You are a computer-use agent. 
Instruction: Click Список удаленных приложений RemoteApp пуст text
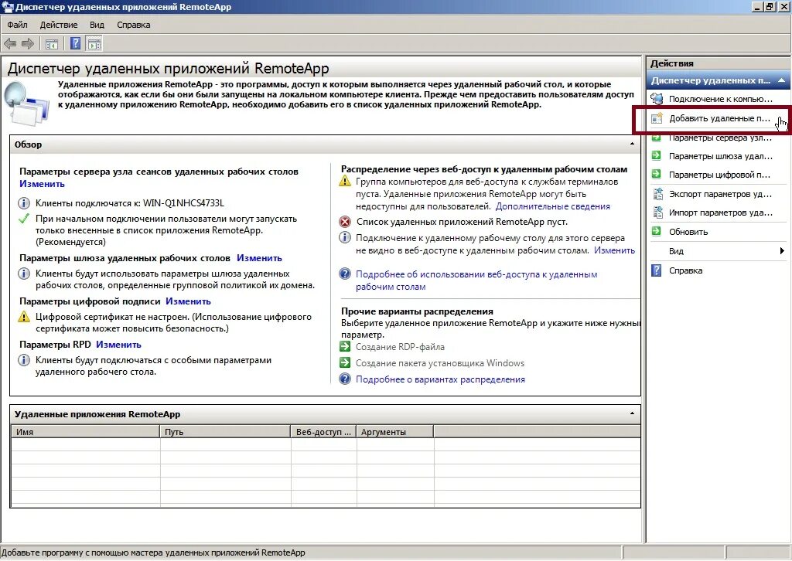pos(462,222)
